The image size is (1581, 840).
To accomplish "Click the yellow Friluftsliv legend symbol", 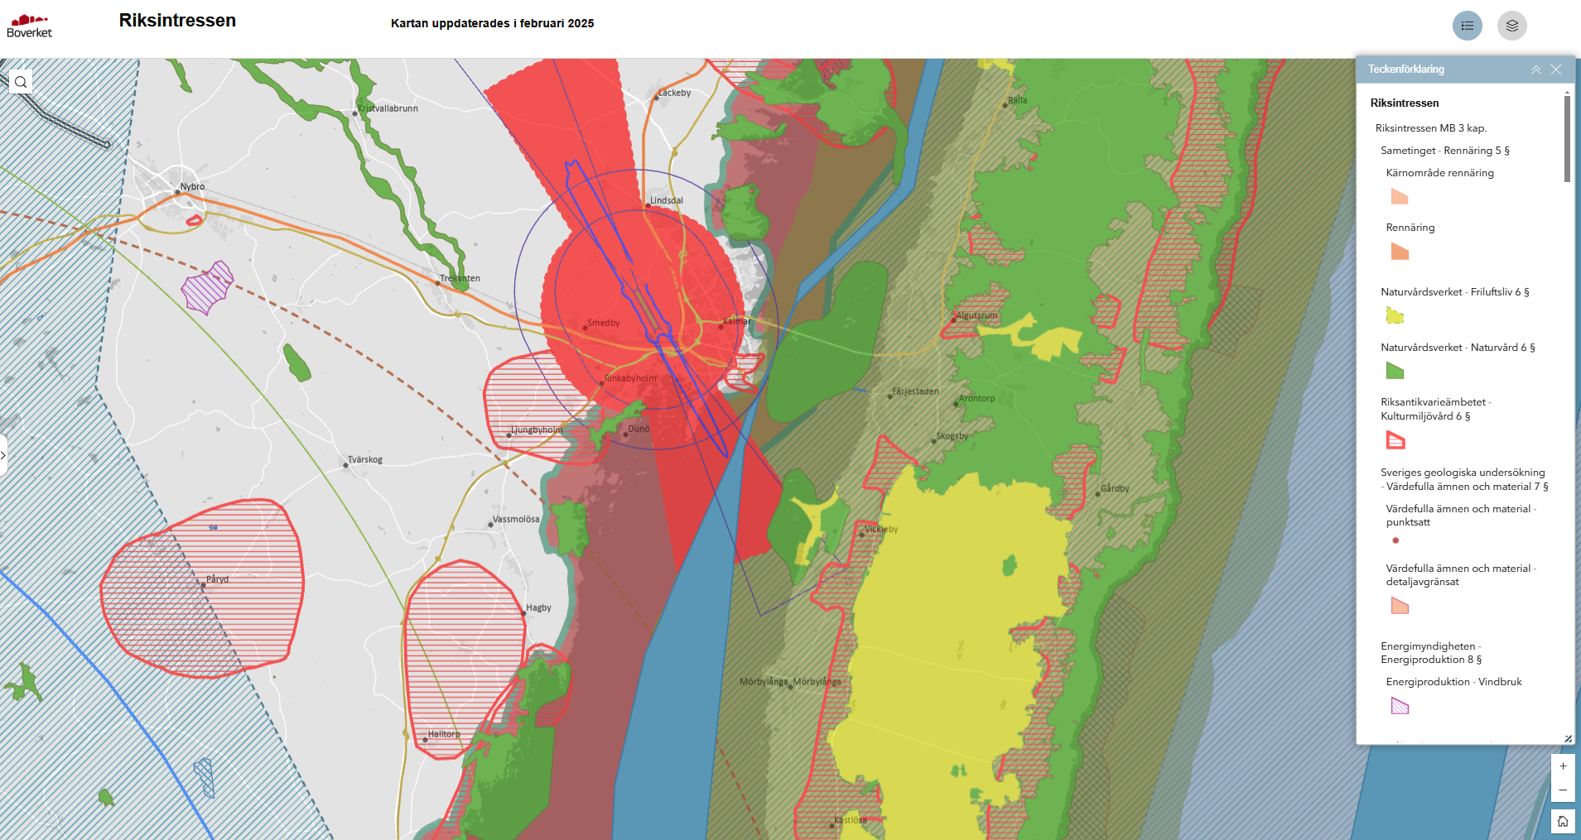I will click(1395, 315).
